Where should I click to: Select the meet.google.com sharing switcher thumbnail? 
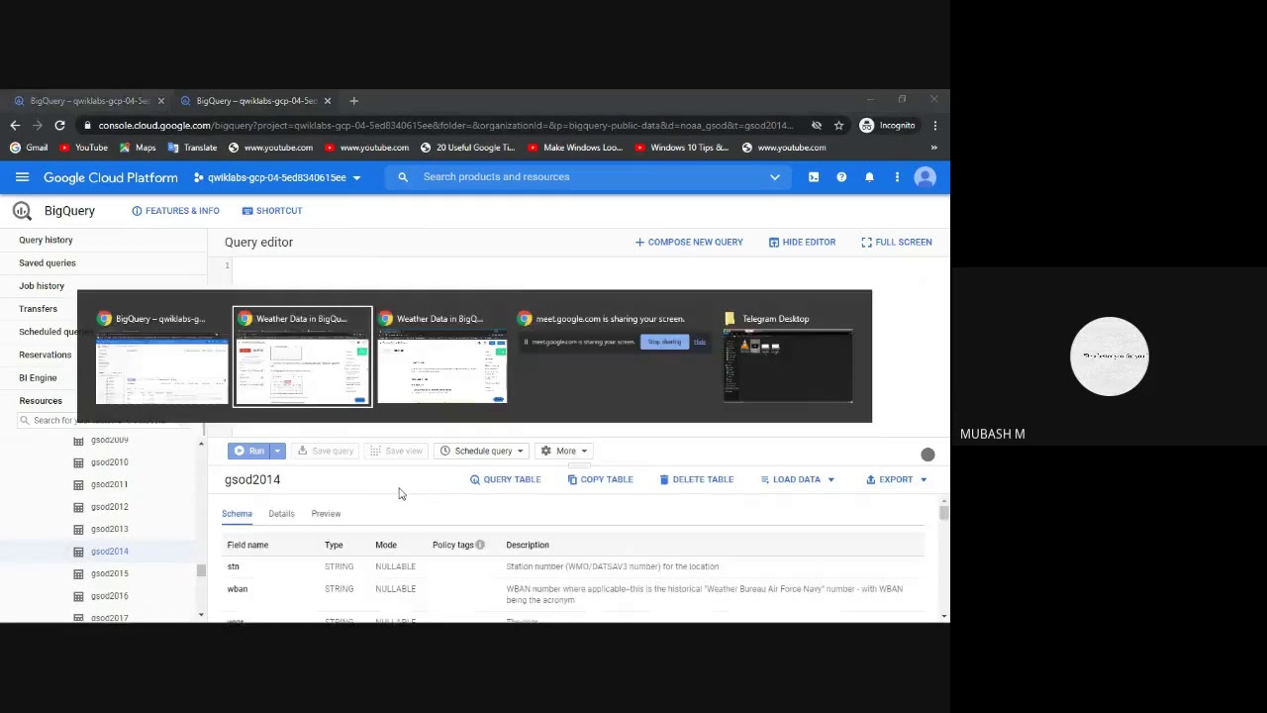(613, 332)
